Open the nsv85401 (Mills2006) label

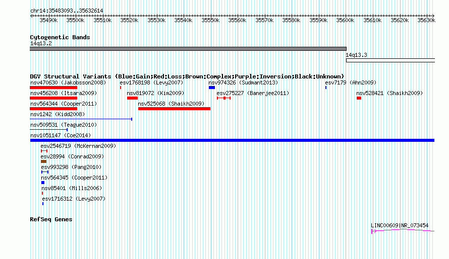coord(72,188)
